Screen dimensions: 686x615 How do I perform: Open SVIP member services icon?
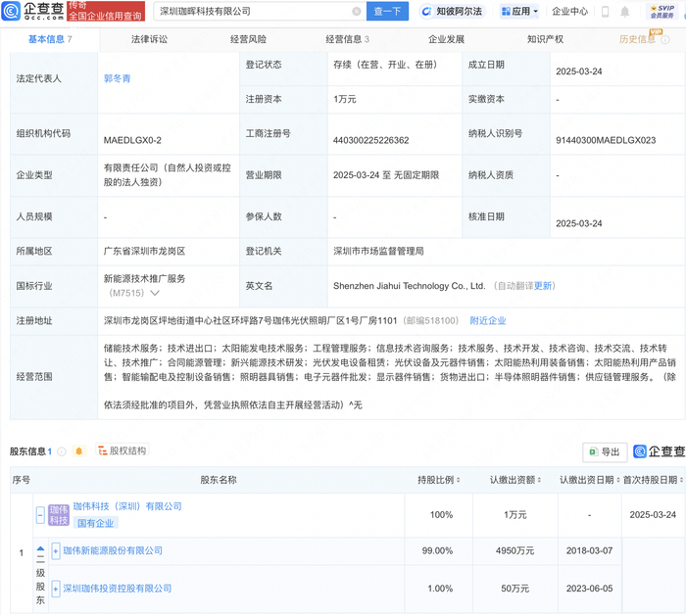[x=661, y=12]
